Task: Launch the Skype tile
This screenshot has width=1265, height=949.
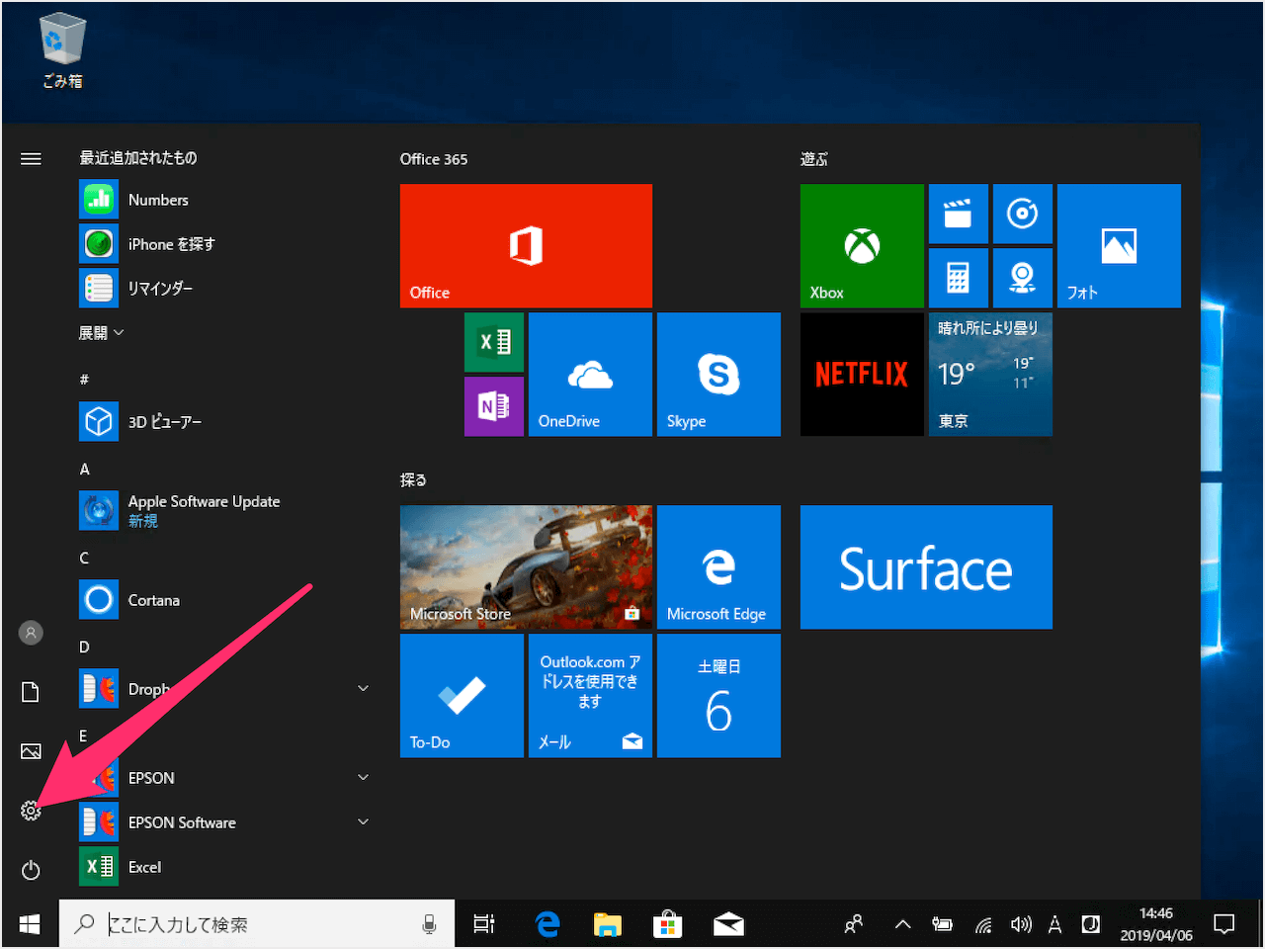Action: [x=718, y=375]
